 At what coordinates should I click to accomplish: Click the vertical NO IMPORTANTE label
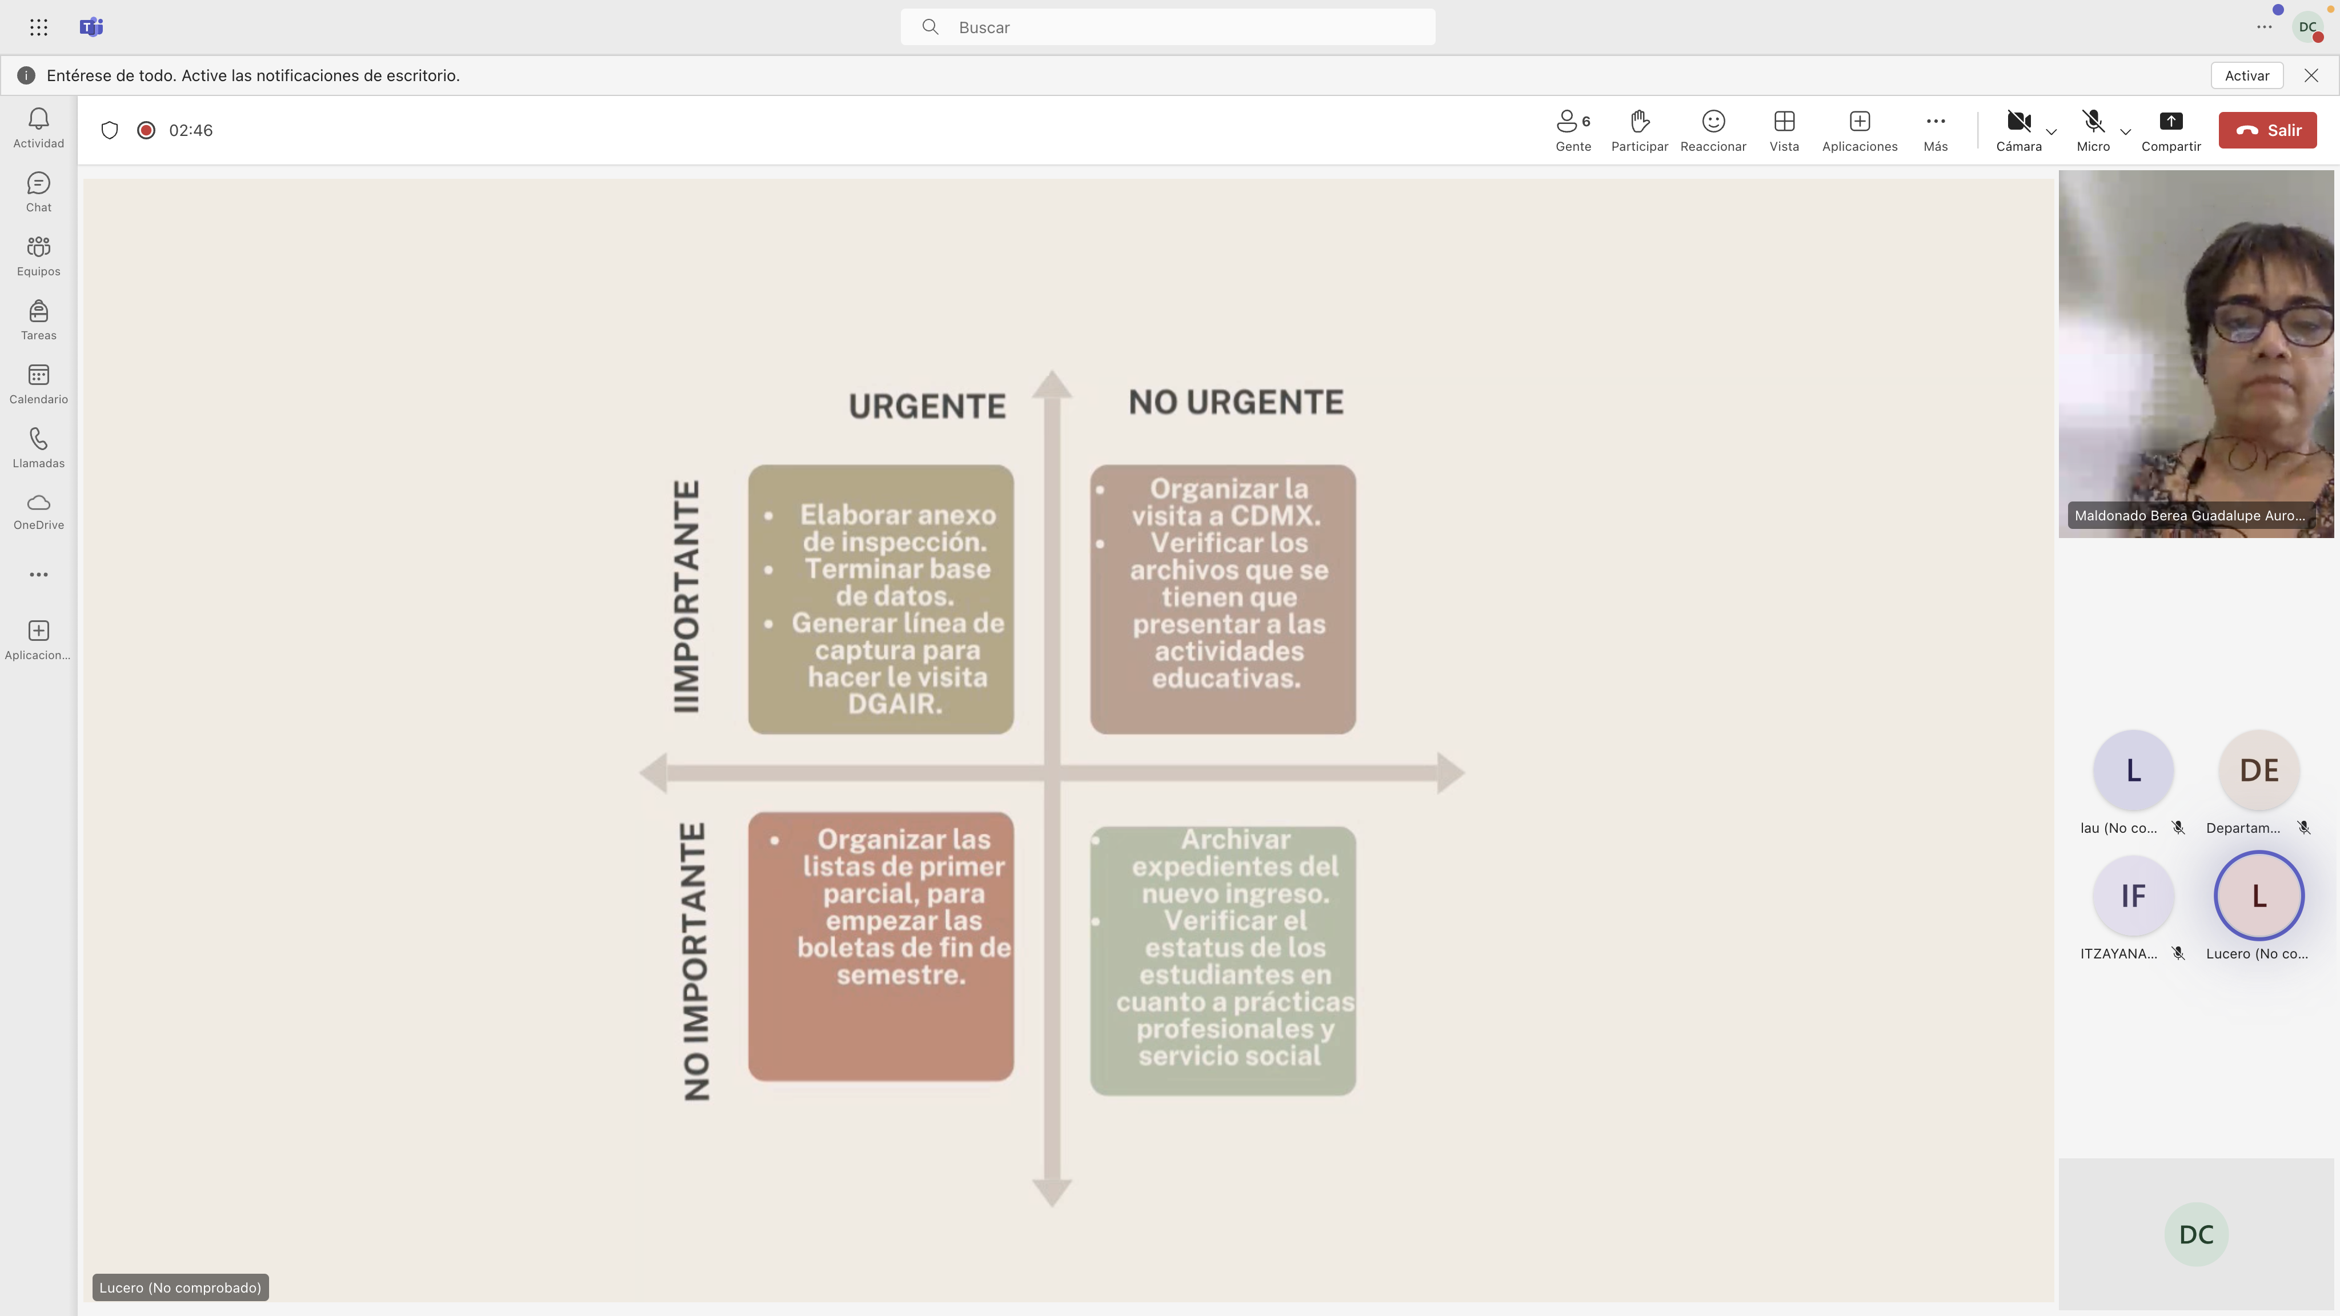tap(696, 962)
